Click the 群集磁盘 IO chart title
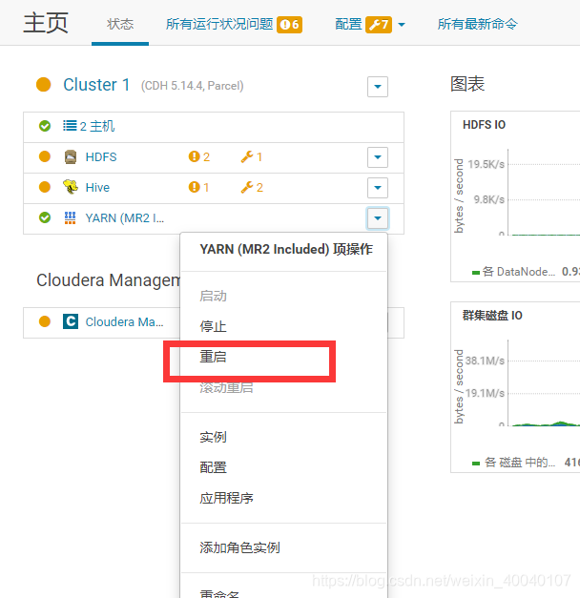The width and height of the screenshot is (580, 598). click(x=492, y=316)
